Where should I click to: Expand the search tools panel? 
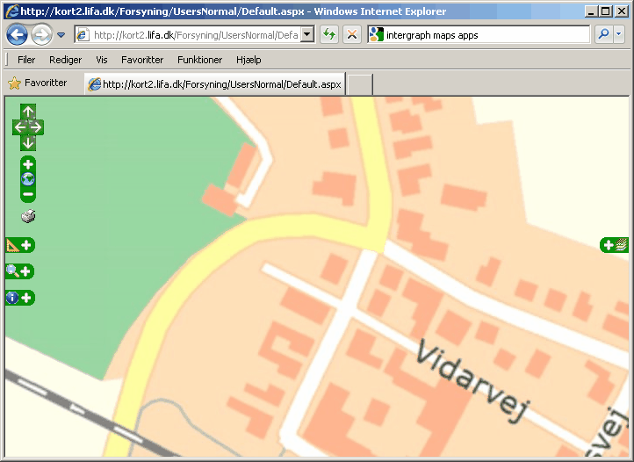tap(20, 271)
